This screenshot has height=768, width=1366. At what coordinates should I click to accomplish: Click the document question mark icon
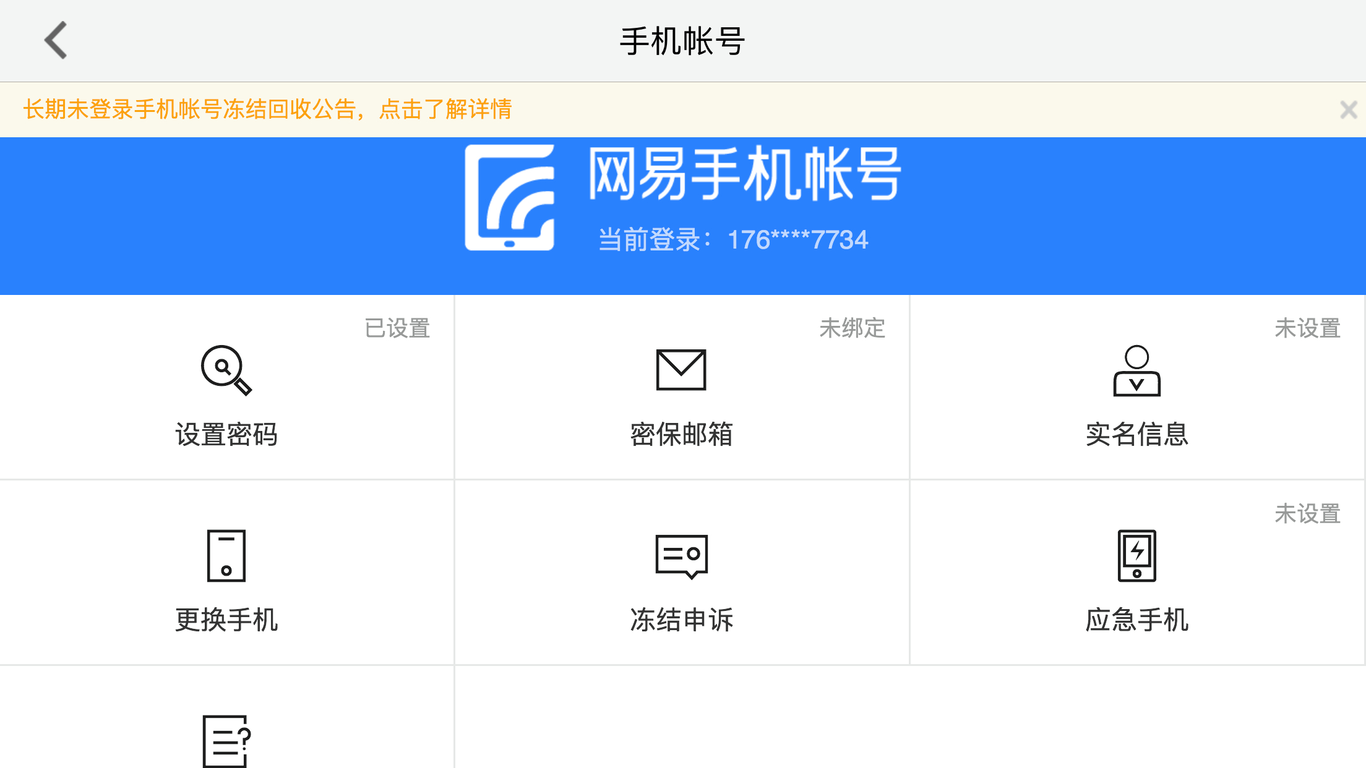coord(226,741)
